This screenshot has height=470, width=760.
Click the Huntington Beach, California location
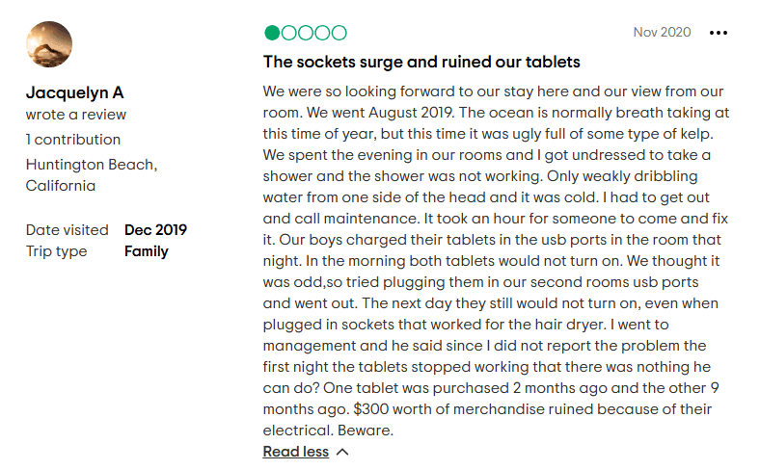(92, 175)
